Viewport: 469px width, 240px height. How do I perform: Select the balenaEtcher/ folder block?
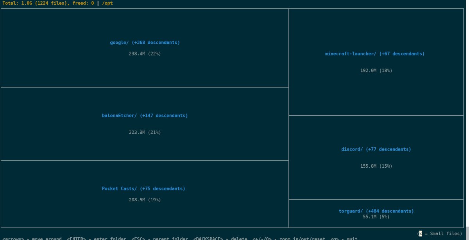point(145,124)
